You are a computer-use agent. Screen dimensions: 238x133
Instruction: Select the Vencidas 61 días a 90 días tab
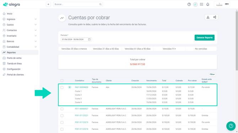click(137, 49)
